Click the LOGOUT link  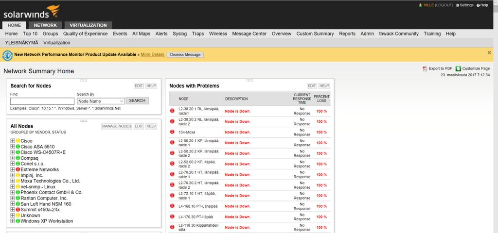pyautogui.click(x=444, y=5)
